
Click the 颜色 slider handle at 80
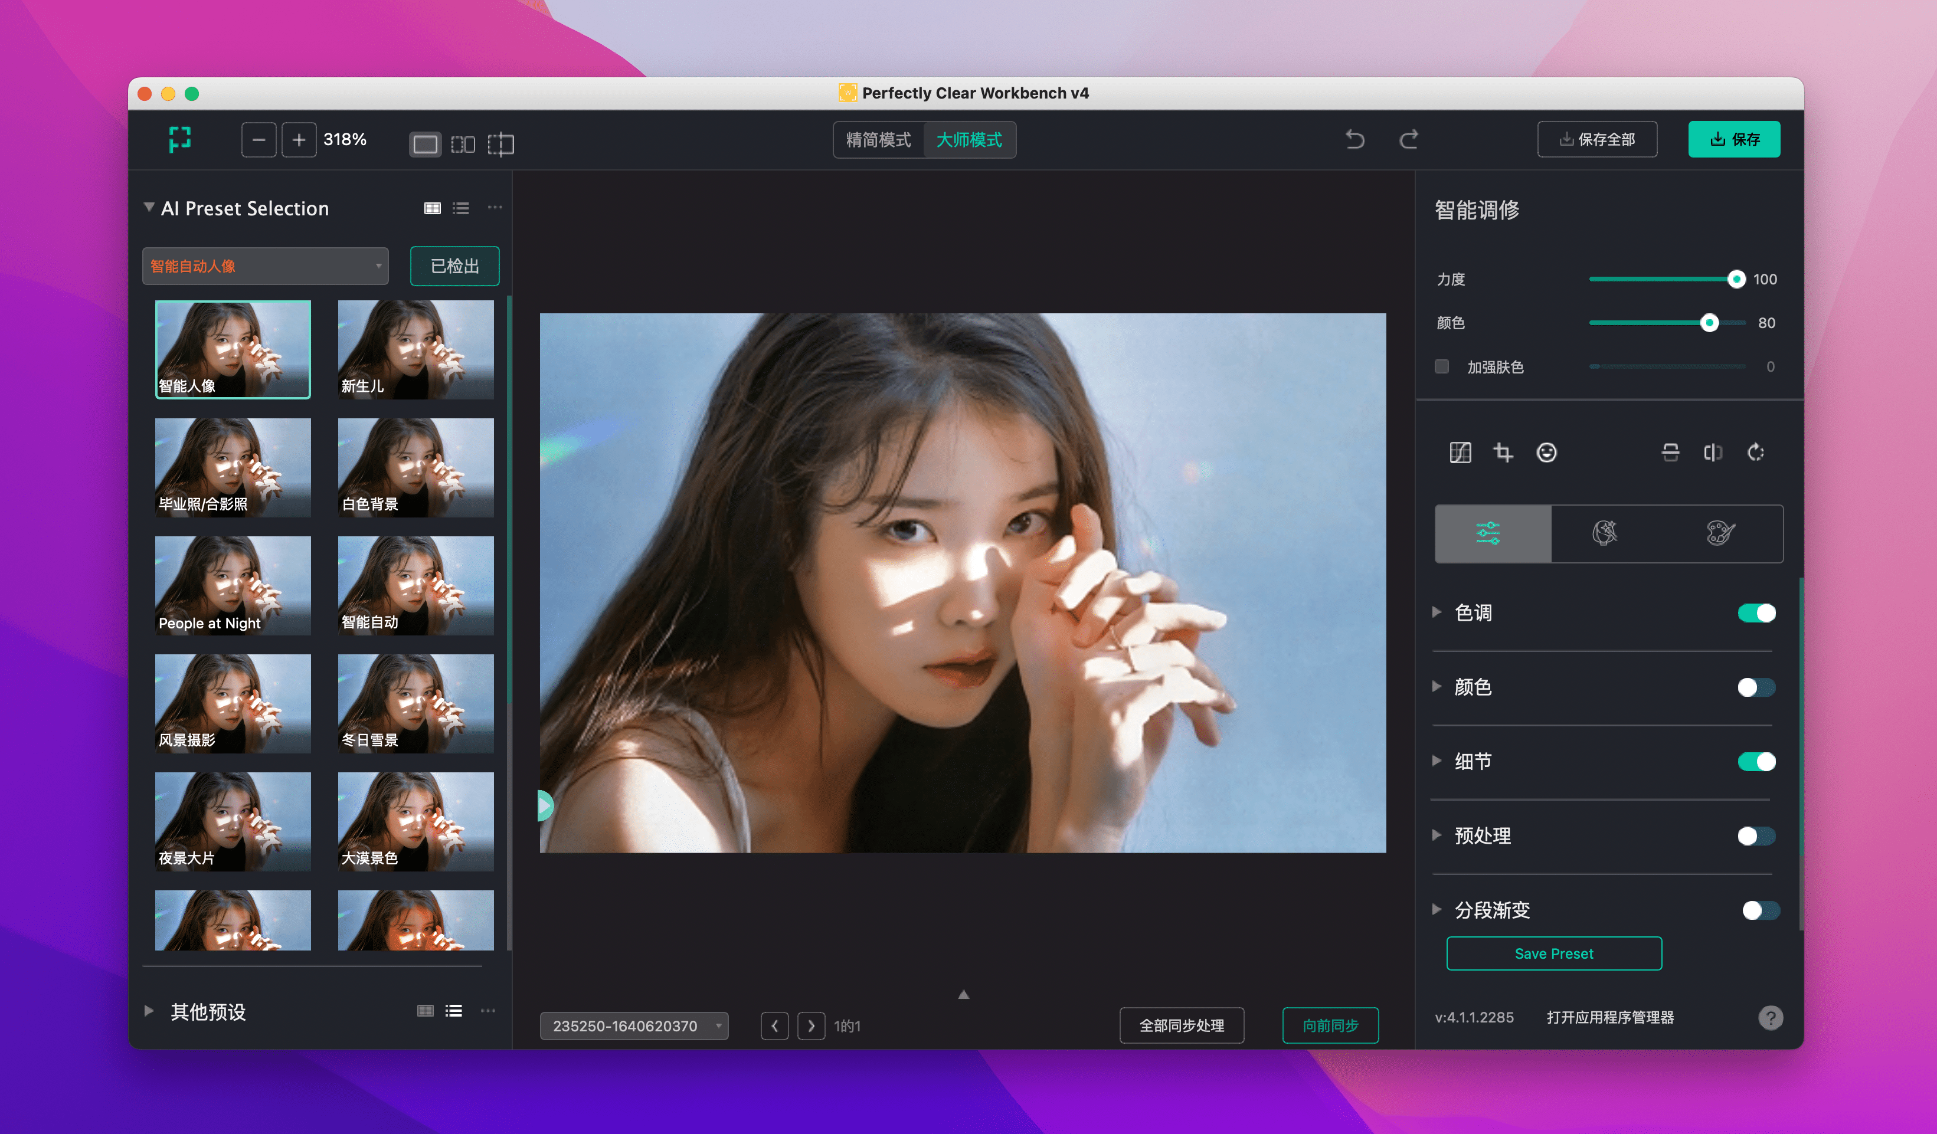(1709, 323)
